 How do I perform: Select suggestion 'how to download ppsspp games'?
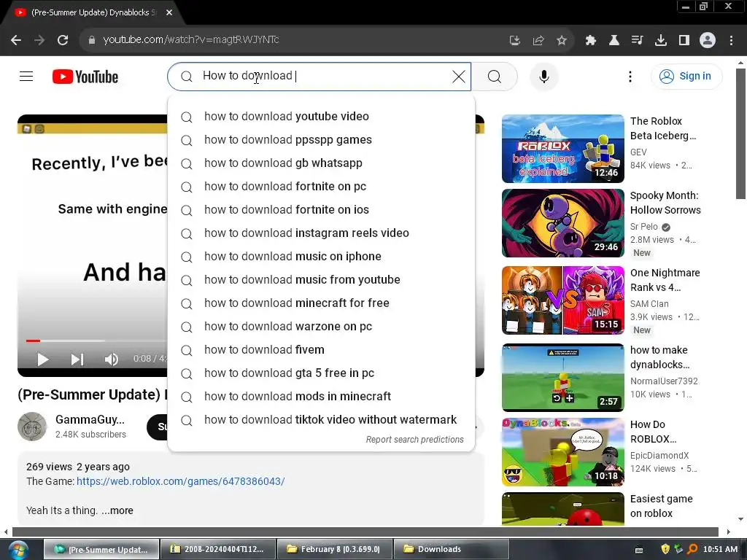[x=321, y=139]
